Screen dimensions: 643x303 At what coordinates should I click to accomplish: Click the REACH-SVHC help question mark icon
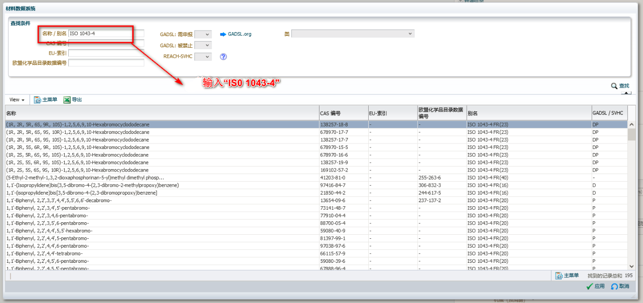[224, 57]
